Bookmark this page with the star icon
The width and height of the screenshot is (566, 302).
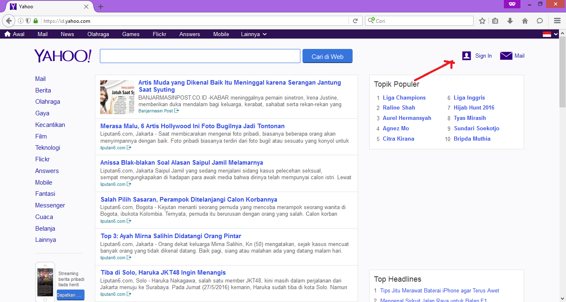[x=482, y=21]
